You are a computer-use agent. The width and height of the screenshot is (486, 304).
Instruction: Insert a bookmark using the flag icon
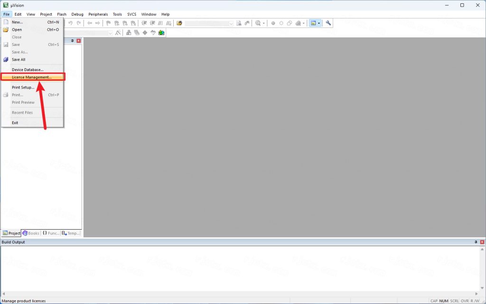point(107,23)
